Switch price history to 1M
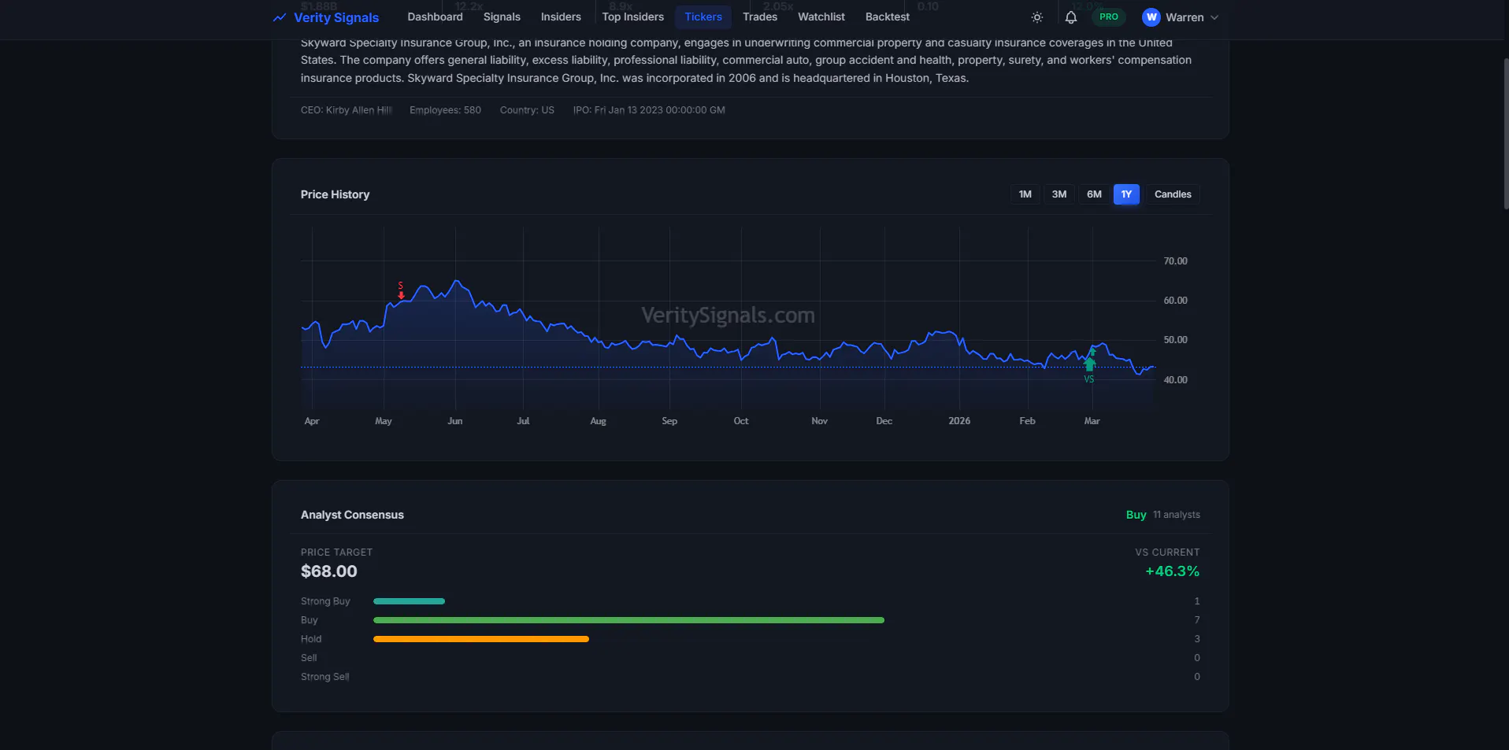1509x750 pixels. (1025, 194)
